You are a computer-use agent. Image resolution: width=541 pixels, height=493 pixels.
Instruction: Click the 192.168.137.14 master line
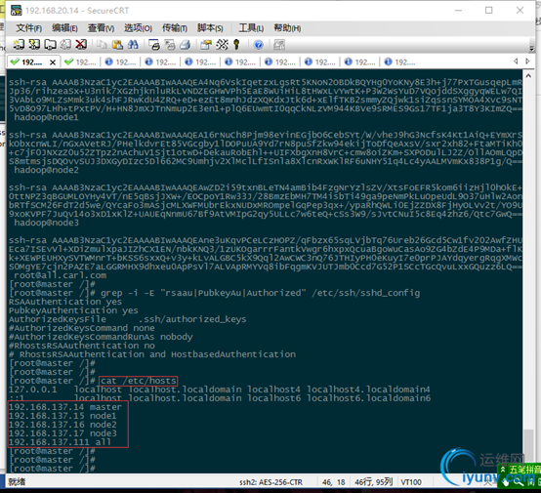click(64, 407)
